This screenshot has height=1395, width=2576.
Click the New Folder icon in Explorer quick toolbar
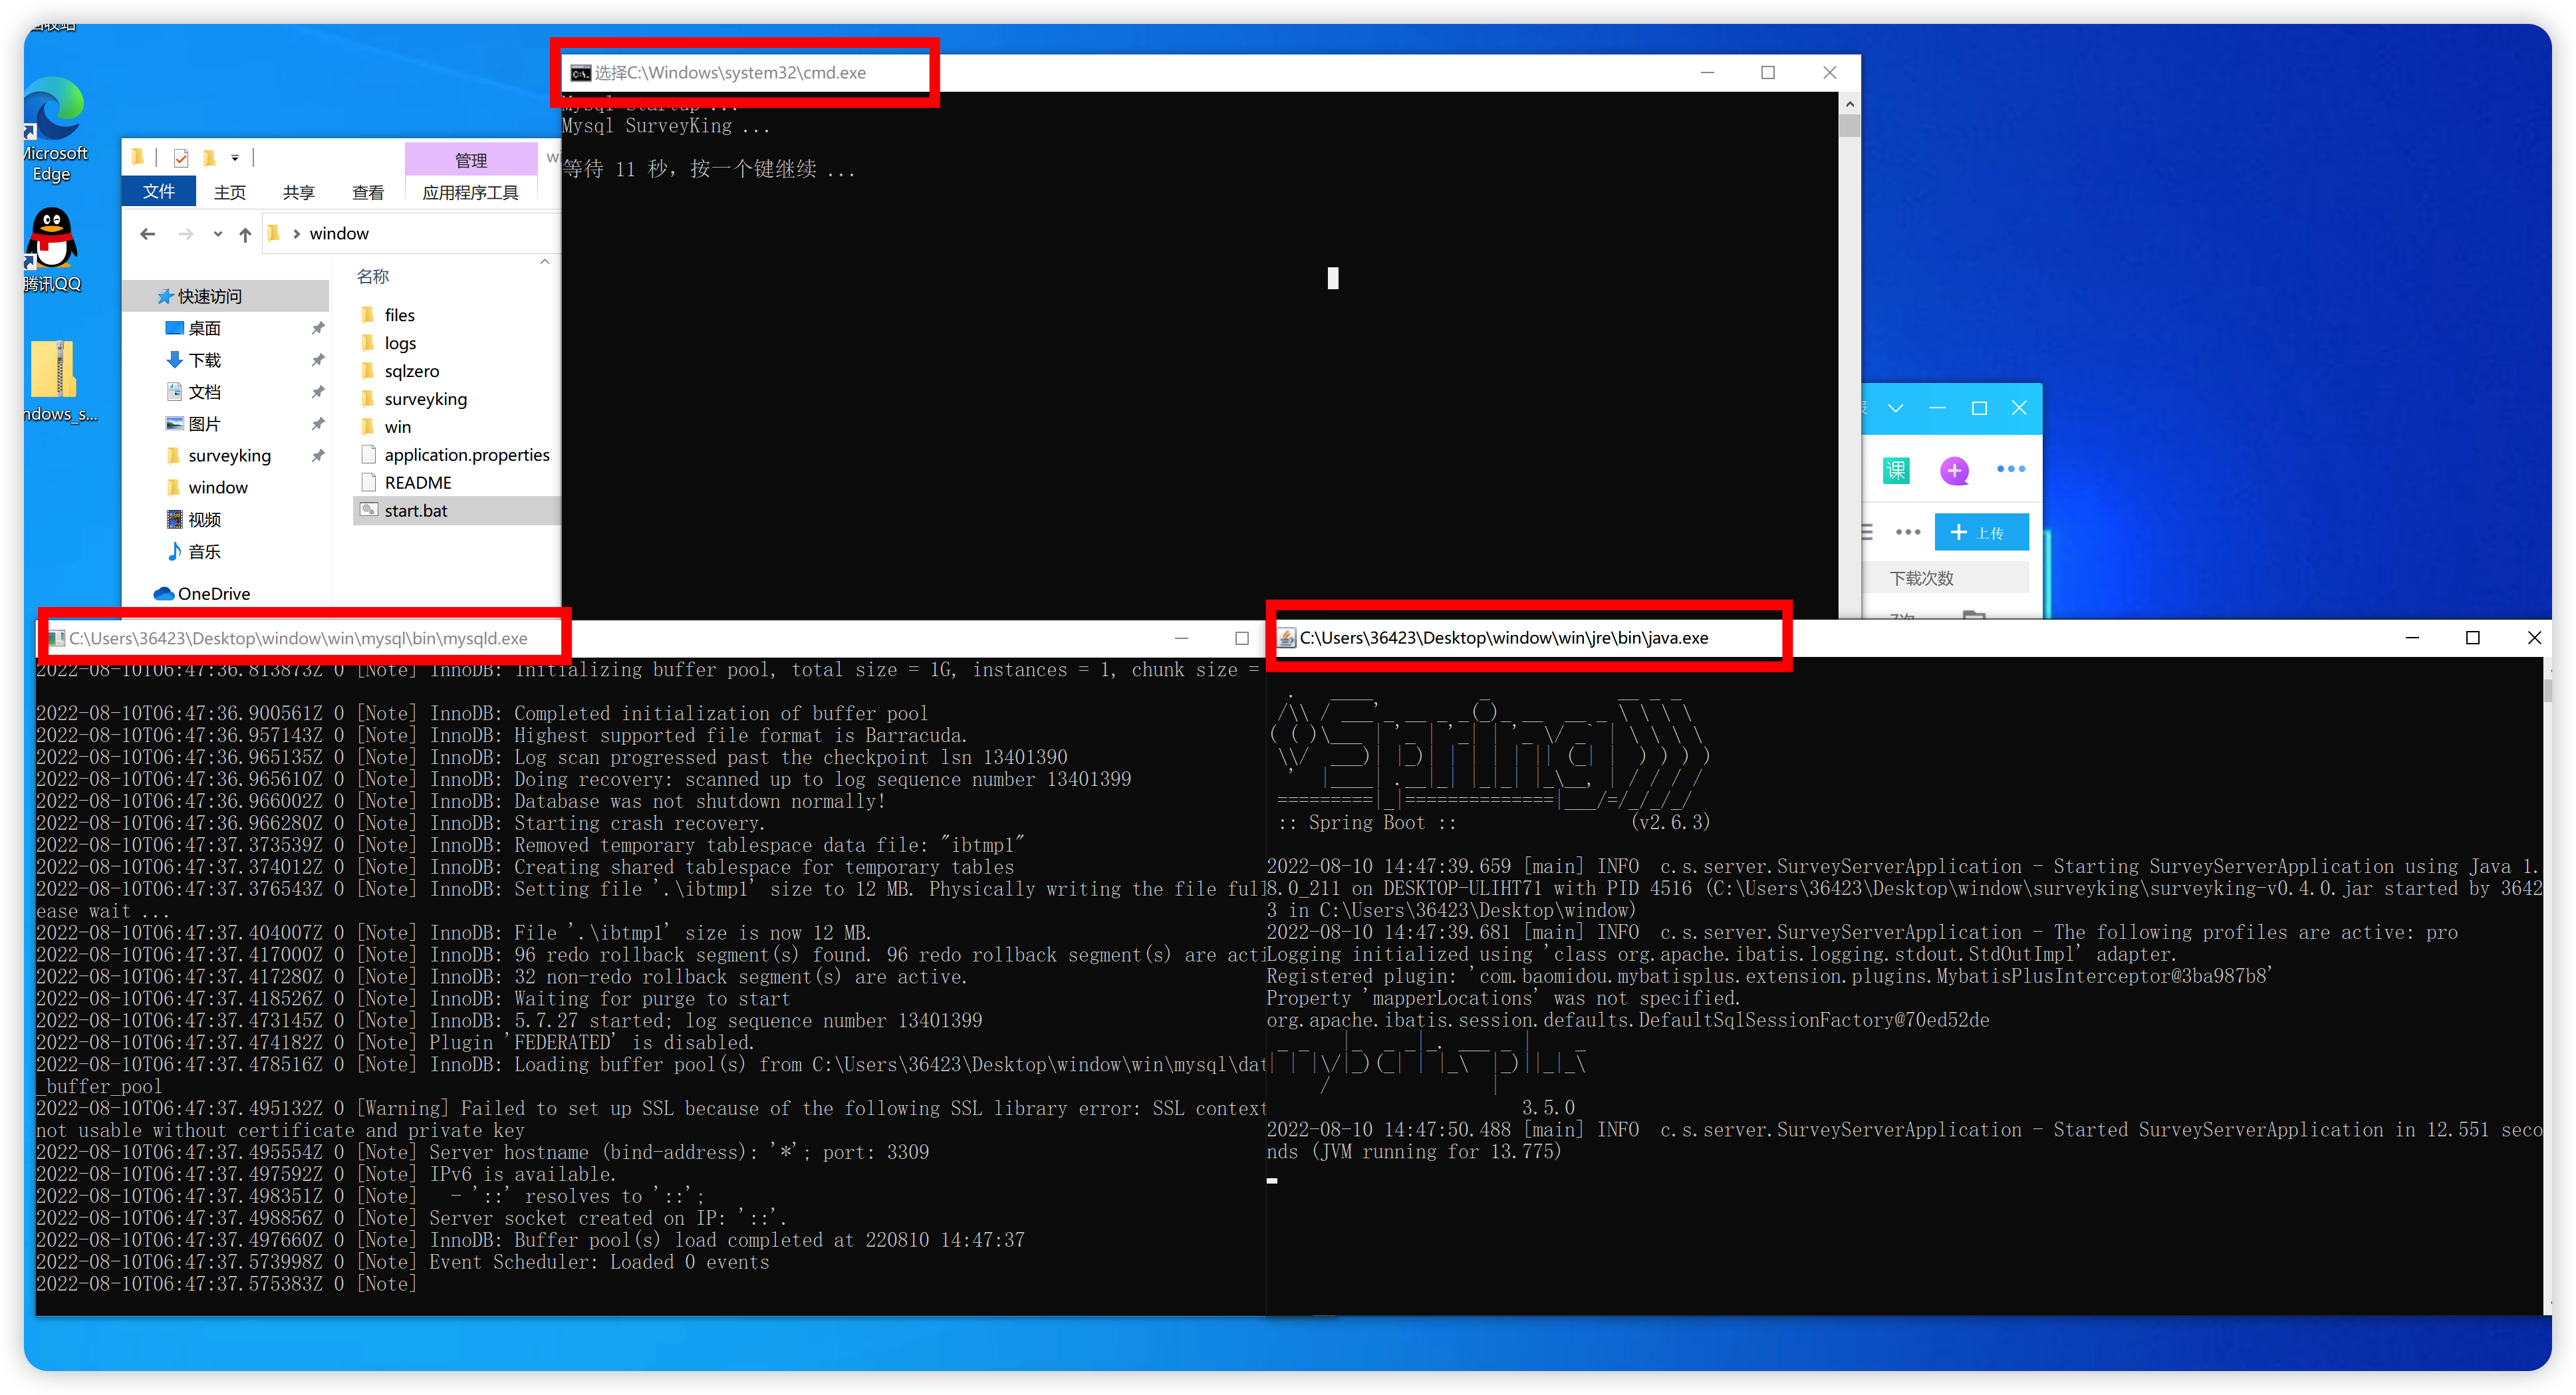[209, 158]
